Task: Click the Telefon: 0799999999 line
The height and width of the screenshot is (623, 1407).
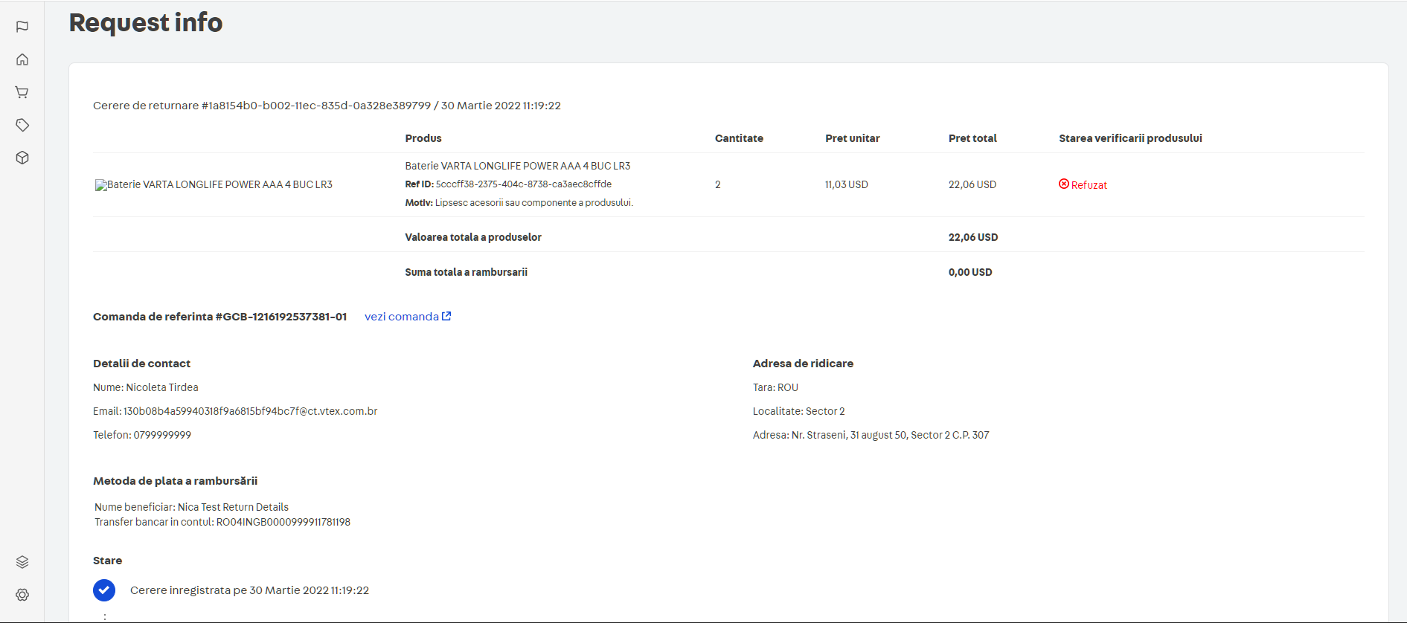Action: (x=142, y=435)
